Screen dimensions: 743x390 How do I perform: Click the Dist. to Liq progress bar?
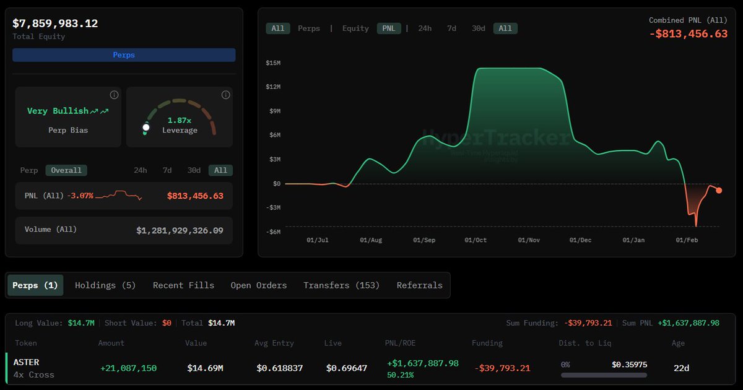[604, 375]
